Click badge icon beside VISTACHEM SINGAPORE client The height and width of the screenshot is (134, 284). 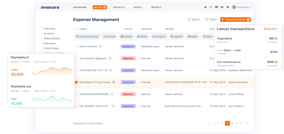click(112, 94)
